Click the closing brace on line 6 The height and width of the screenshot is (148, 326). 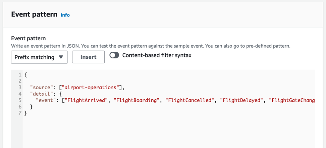tap(32, 107)
